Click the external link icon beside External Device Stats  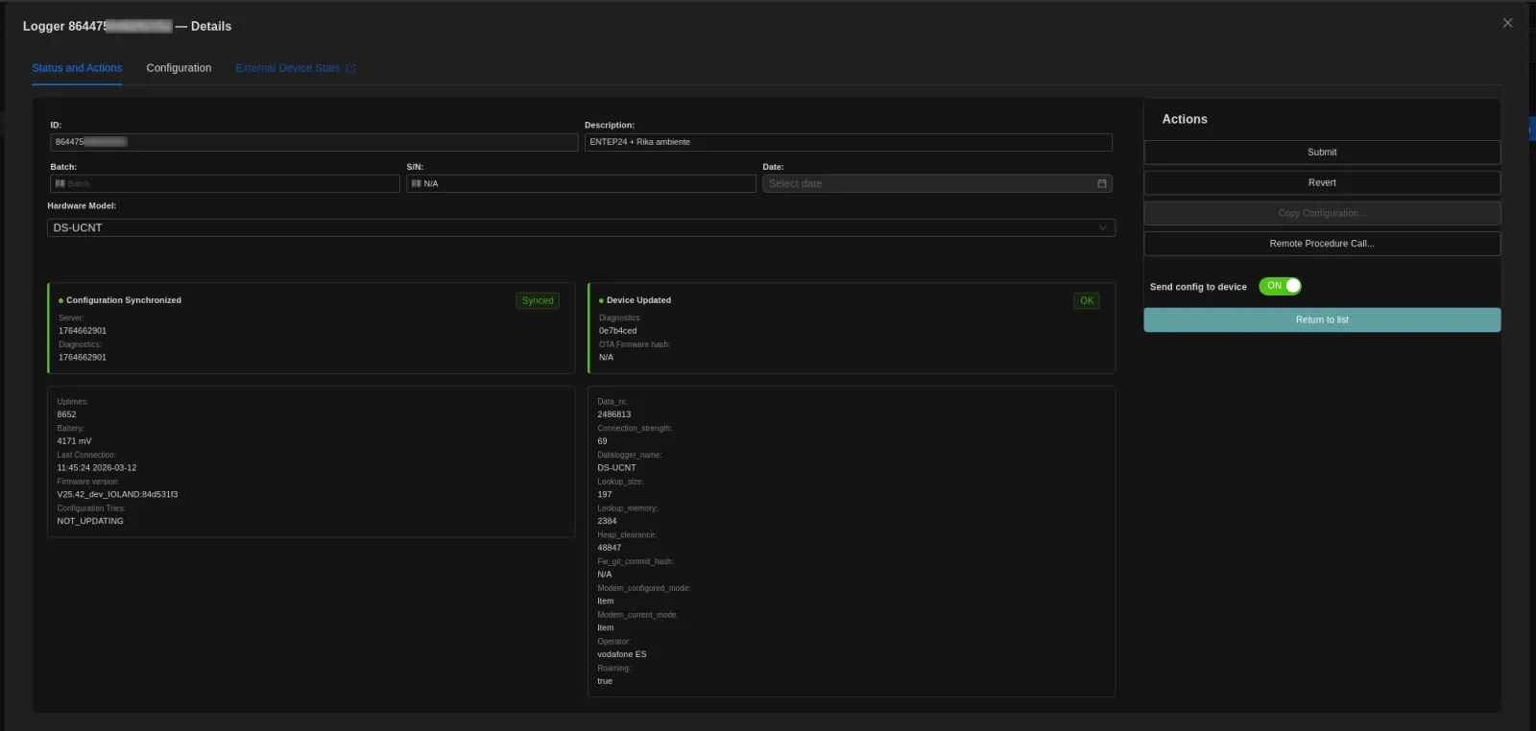pyautogui.click(x=351, y=68)
